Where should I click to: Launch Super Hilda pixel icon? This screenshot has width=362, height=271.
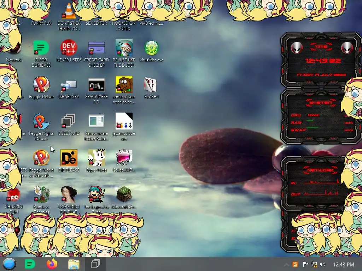pyautogui.click(x=96, y=158)
